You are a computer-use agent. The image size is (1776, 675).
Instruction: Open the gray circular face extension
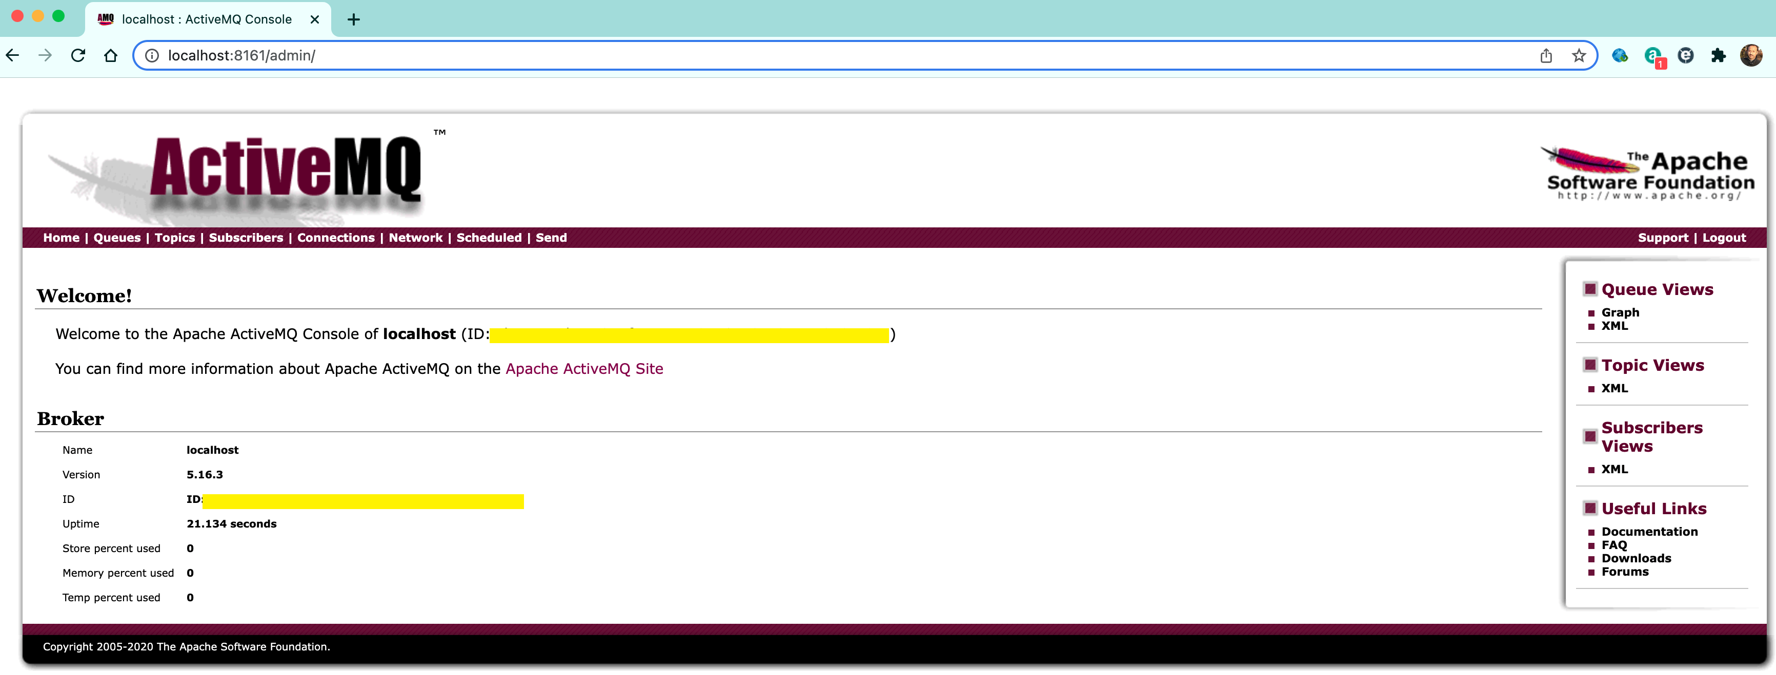tap(1686, 55)
